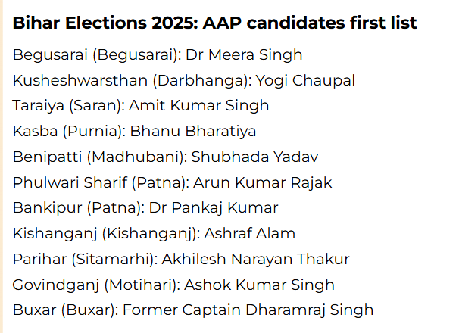Click the heading 'Bihar Elections 2025: AAP candidates first list'
Image resolution: width=459 pixels, height=333 pixels.
(214, 23)
